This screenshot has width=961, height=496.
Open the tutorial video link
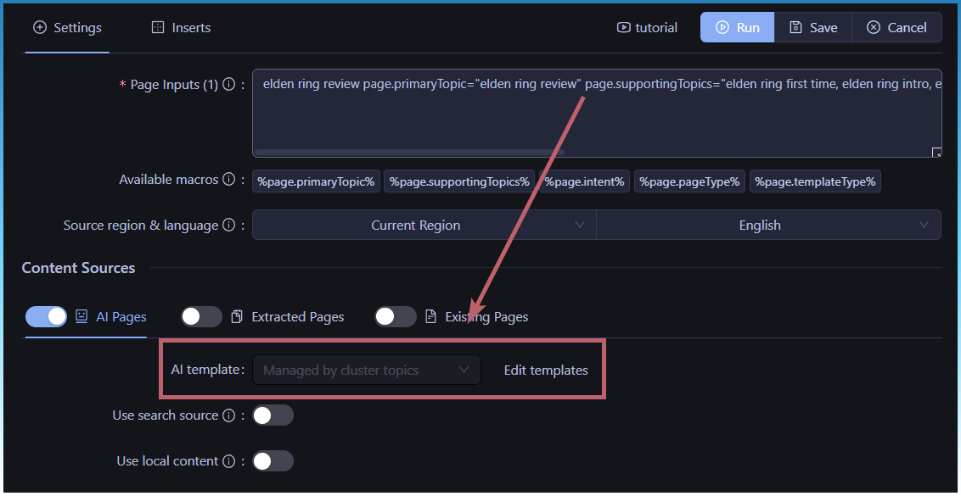647,27
